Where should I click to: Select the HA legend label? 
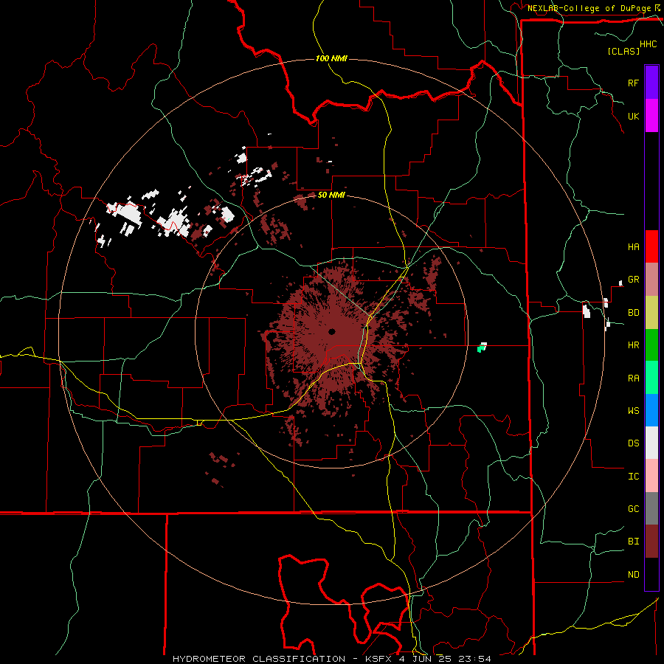(x=633, y=246)
